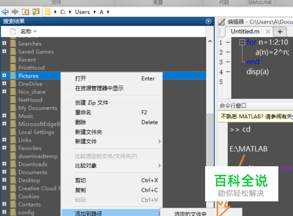The image size is (293, 216).
Task: Open dropdown arrow after C: path
Action: pos(70,12)
